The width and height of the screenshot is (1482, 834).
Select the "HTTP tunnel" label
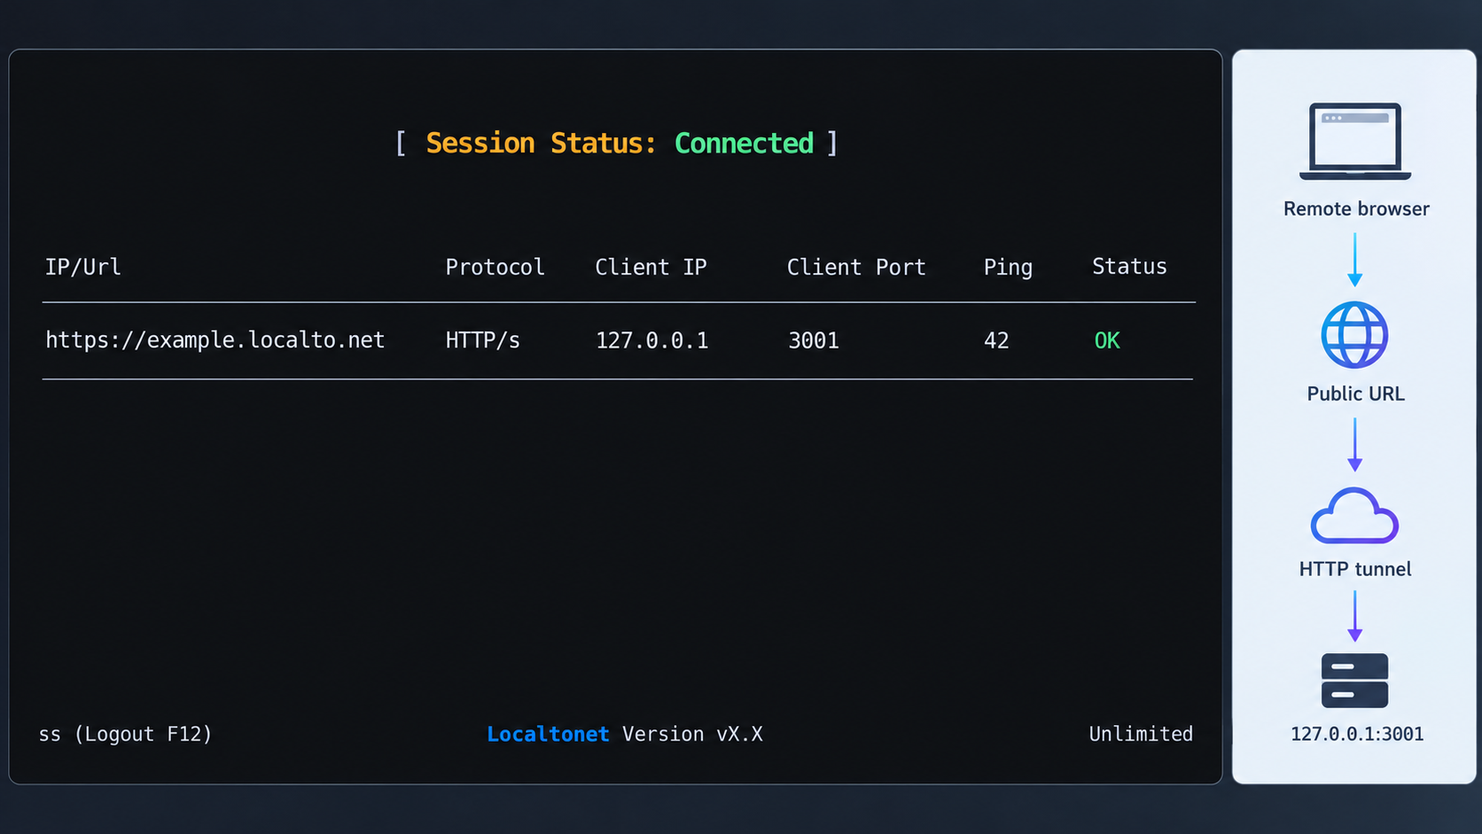(1355, 569)
